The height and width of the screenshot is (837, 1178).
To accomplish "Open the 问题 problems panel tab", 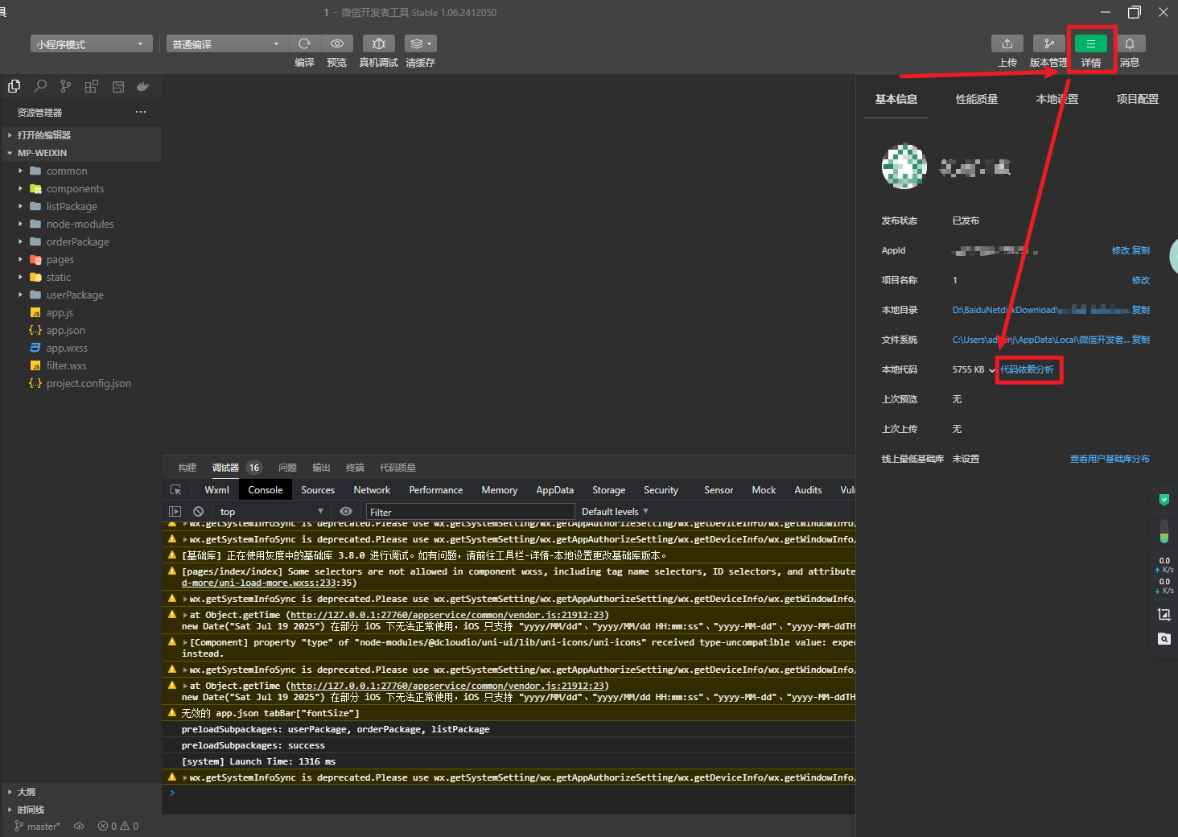I will pyautogui.click(x=287, y=468).
